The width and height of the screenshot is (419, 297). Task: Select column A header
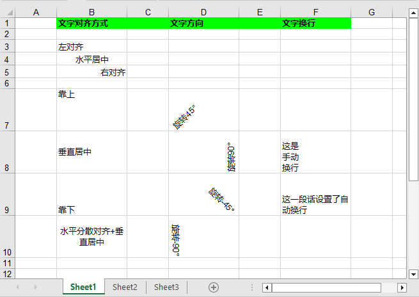(36, 12)
